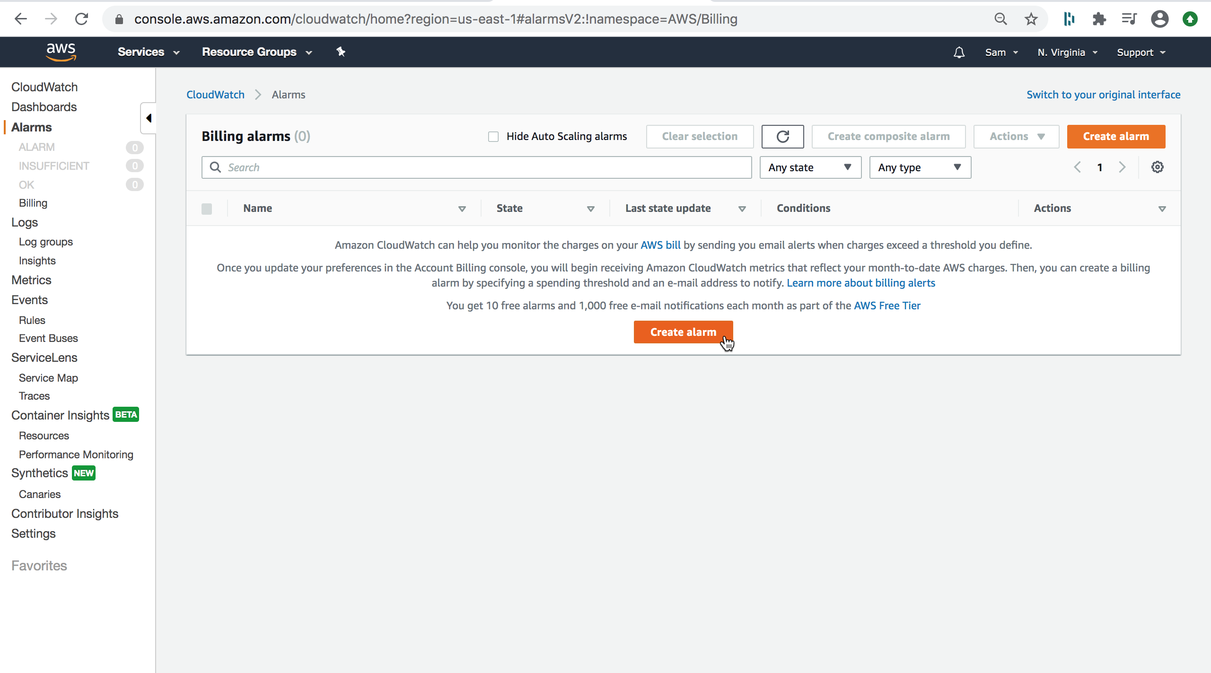
Task: Click the teal bars extension icon
Action: 1069,19
